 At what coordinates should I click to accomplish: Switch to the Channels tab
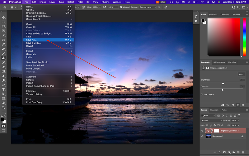(214, 110)
